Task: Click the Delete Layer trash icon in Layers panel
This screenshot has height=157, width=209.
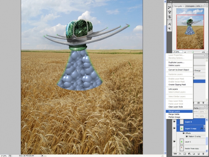Action: tap(203, 154)
